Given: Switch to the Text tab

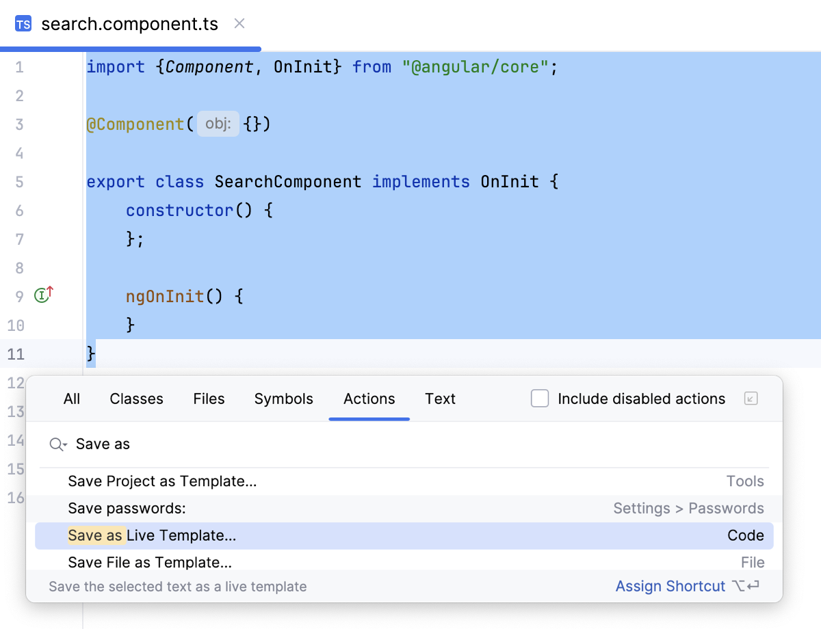Looking at the screenshot, I should [440, 399].
